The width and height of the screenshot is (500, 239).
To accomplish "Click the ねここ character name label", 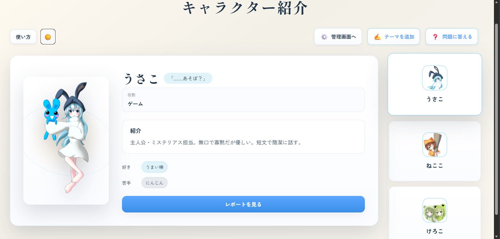I will pos(435,166).
